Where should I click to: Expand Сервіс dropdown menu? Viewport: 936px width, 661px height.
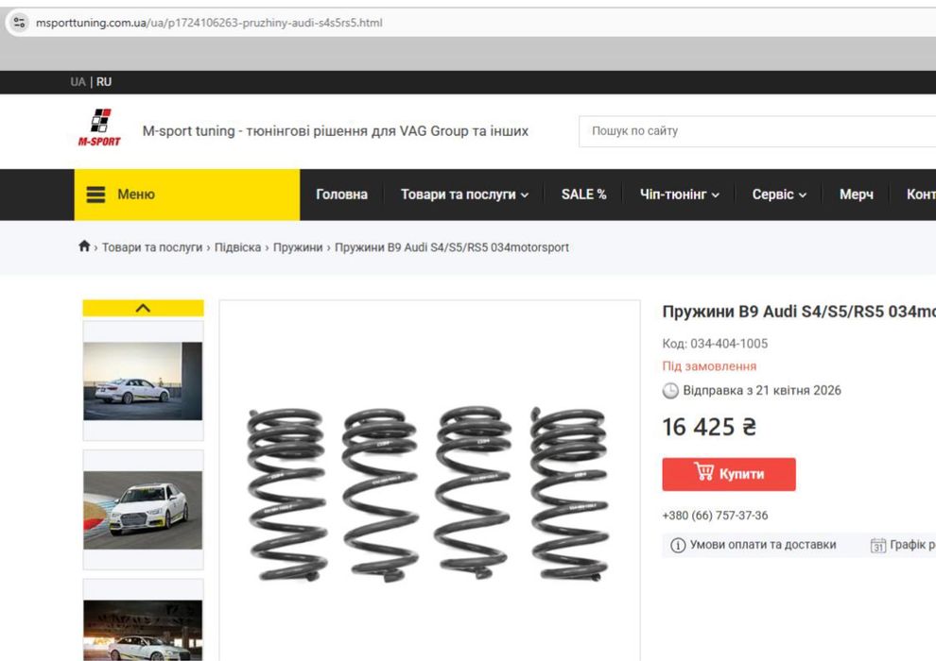[x=779, y=195]
